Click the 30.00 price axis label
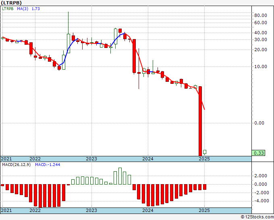The image size is (274, 220). click(x=261, y=39)
